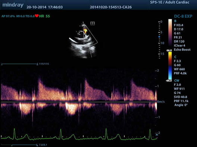The height and width of the screenshot is (147, 197).
Task: Click the red heart HR icon
Action: (37, 16)
